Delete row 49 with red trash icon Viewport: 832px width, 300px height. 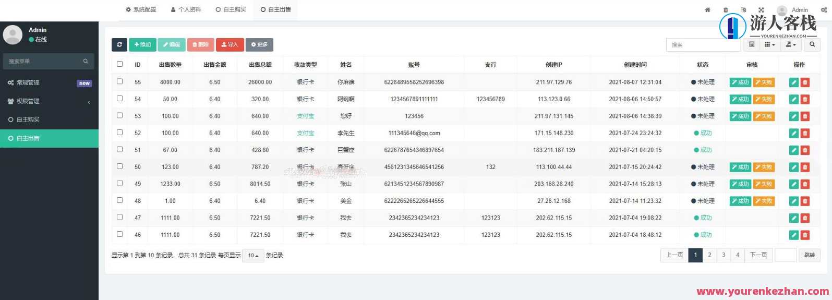coord(805,184)
